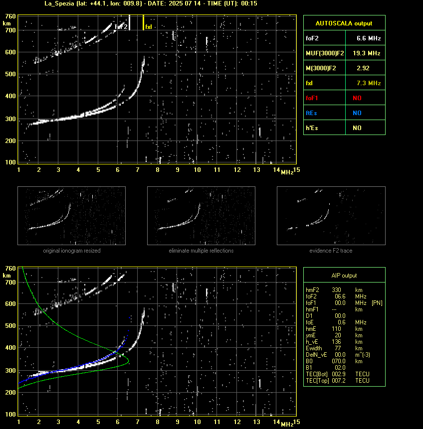Click the B1 value '02.0'
This screenshot has height=429, width=423.
click(340, 368)
